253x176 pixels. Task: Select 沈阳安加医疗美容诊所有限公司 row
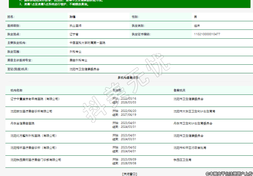coord(31,111)
